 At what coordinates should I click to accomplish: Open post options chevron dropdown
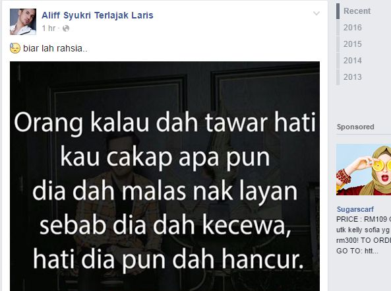(x=316, y=13)
